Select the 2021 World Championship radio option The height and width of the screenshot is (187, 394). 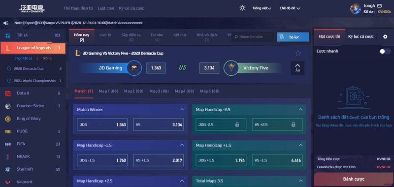tap(9, 81)
